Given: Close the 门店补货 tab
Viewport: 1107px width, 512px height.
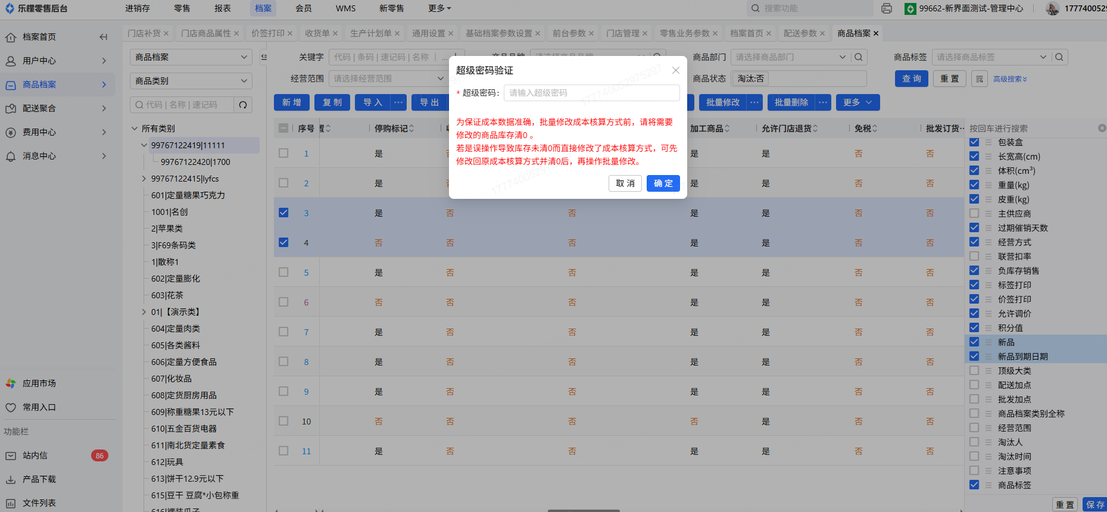Looking at the screenshot, I should [166, 33].
